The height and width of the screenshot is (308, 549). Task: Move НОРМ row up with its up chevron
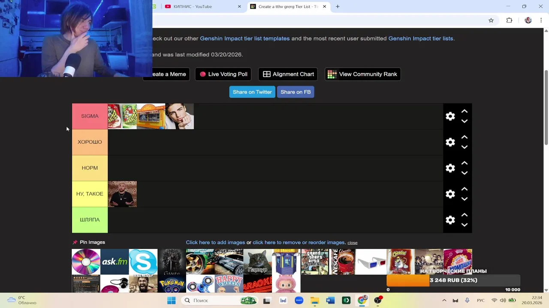click(x=464, y=163)
